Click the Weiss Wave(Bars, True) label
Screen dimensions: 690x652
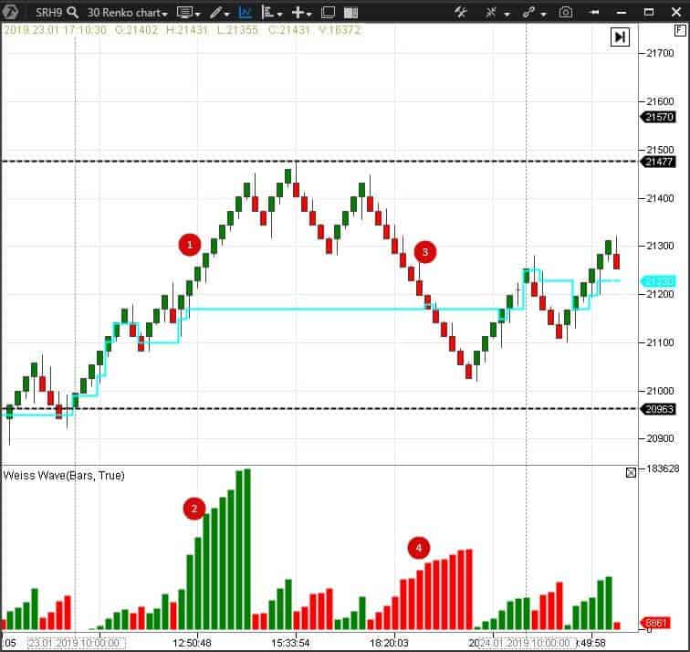tap(64, 476)
